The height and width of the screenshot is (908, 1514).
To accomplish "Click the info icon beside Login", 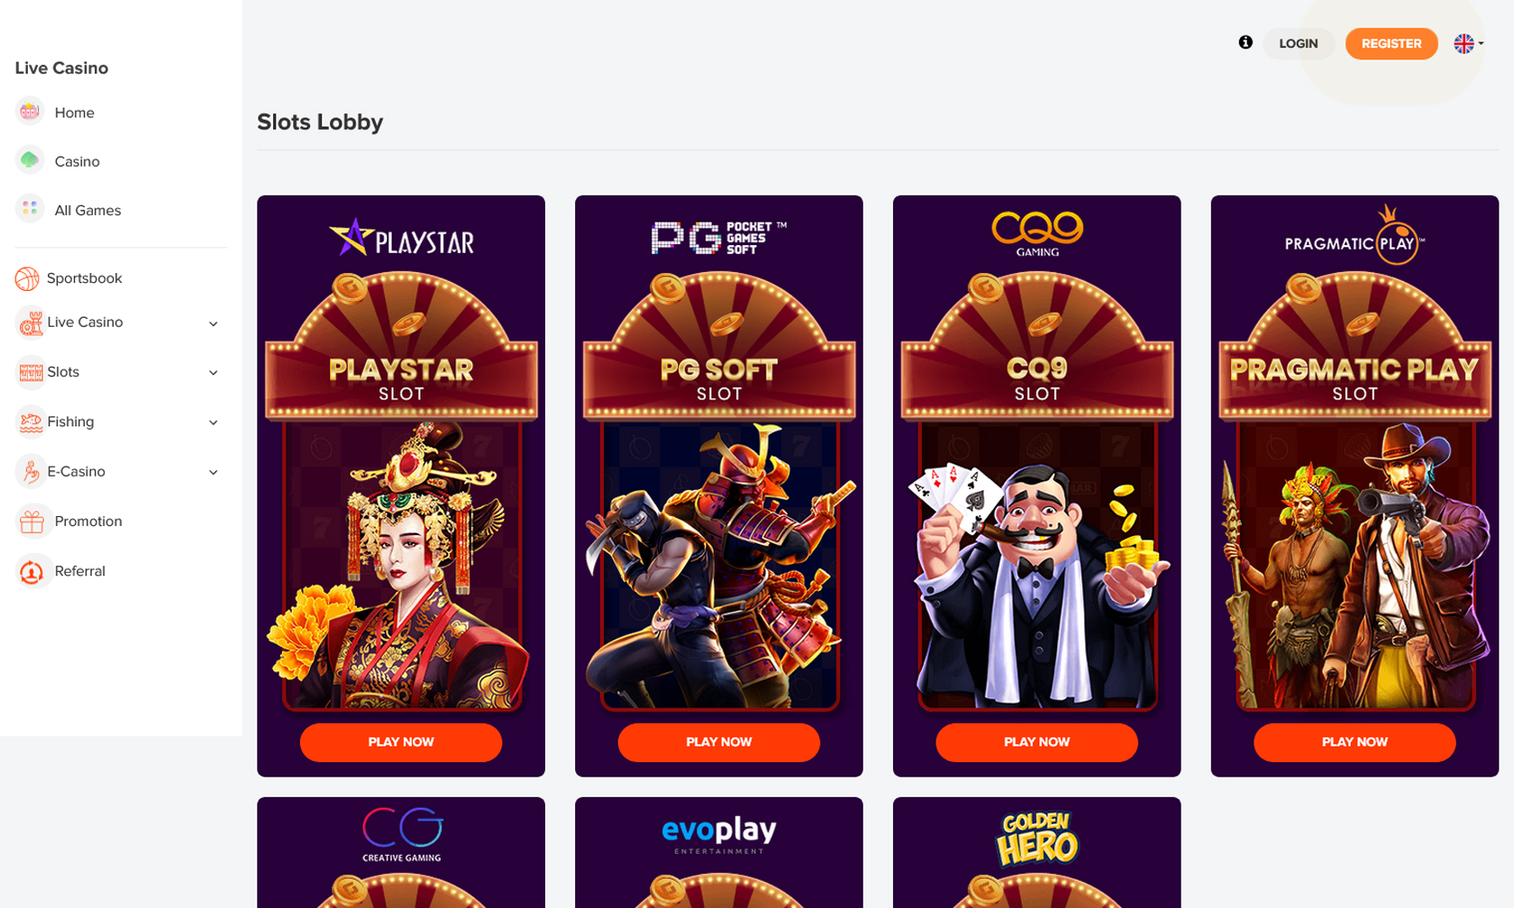I will pyautogui.click(x=1245, y=42).
